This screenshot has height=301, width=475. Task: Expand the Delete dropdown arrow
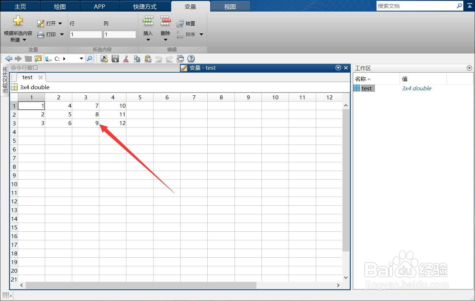click(165, 40)
